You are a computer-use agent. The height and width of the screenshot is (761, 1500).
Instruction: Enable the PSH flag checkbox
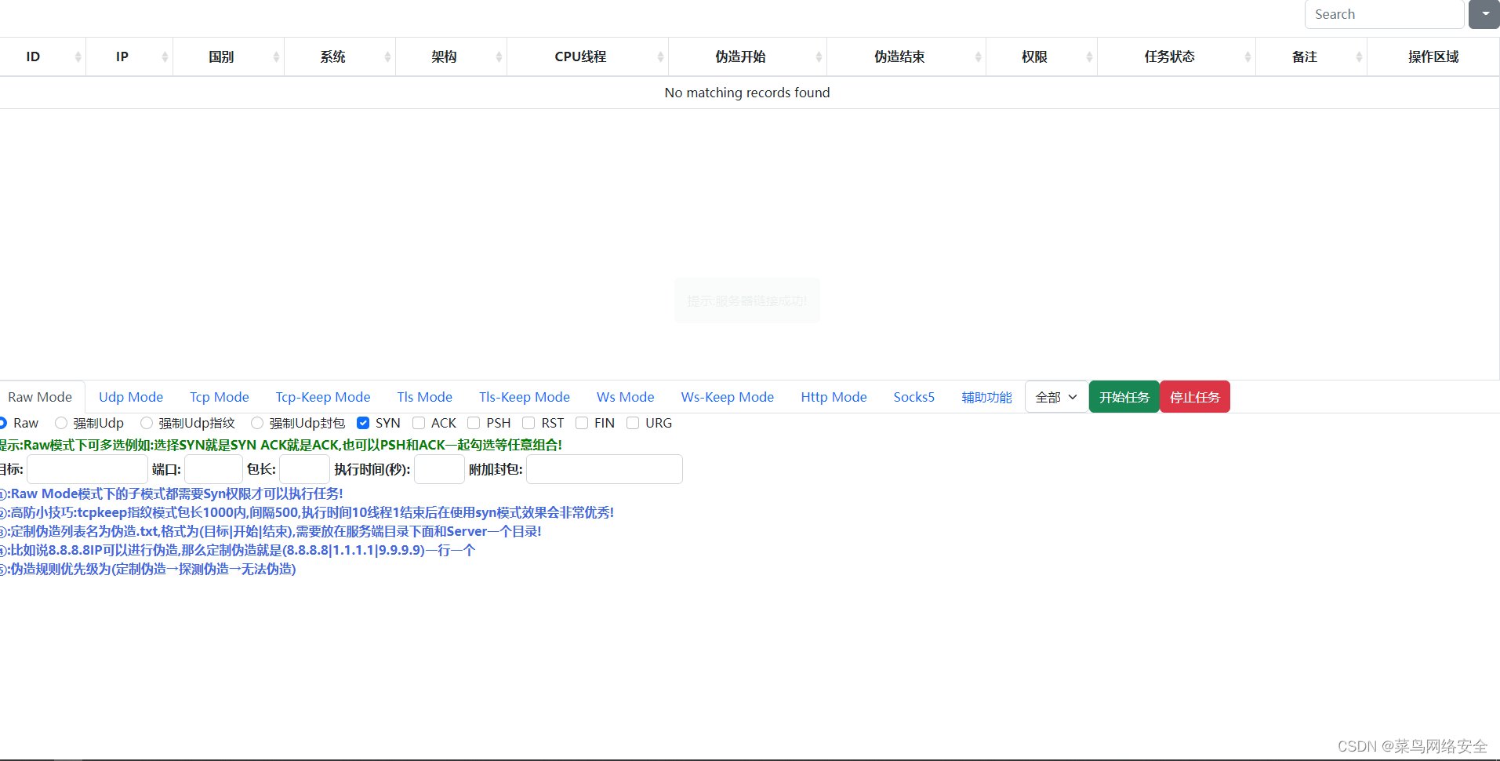pos(474,423)
